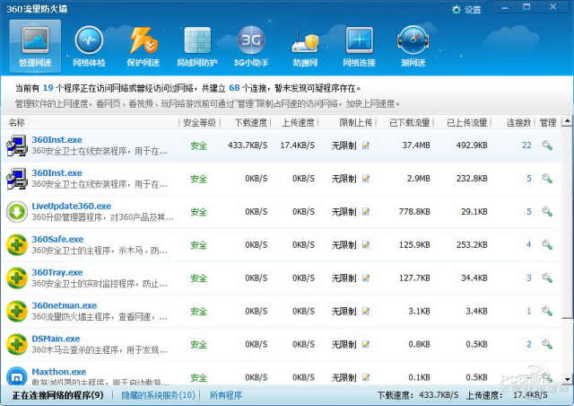This screenshot has width=574, height=406.
Task: Open manage wrench for 360Safe.exe
Action: tap(547, 244)
